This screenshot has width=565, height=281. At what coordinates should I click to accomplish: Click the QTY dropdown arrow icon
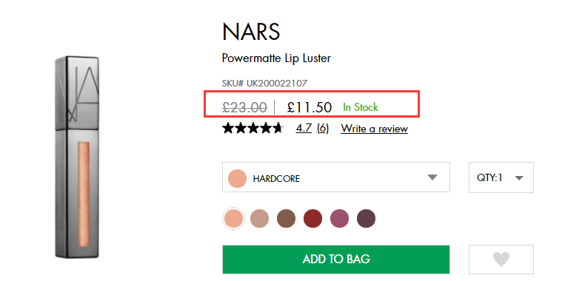click(x=519, y=177)
